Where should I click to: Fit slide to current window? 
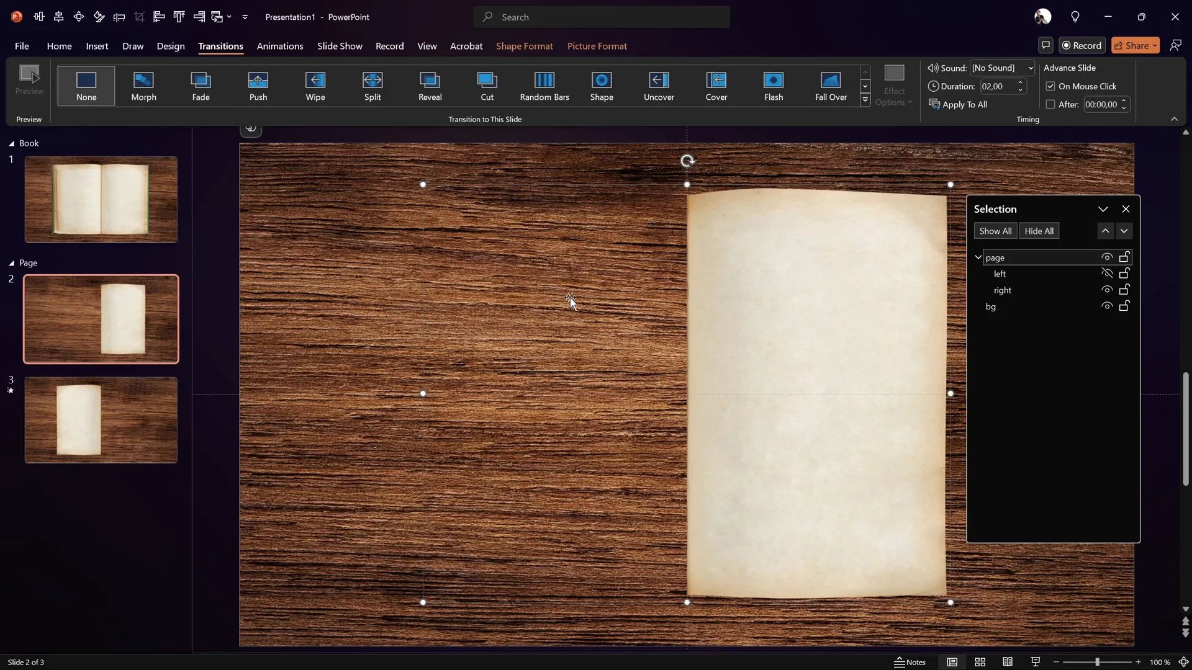(x=1183, y=662)
